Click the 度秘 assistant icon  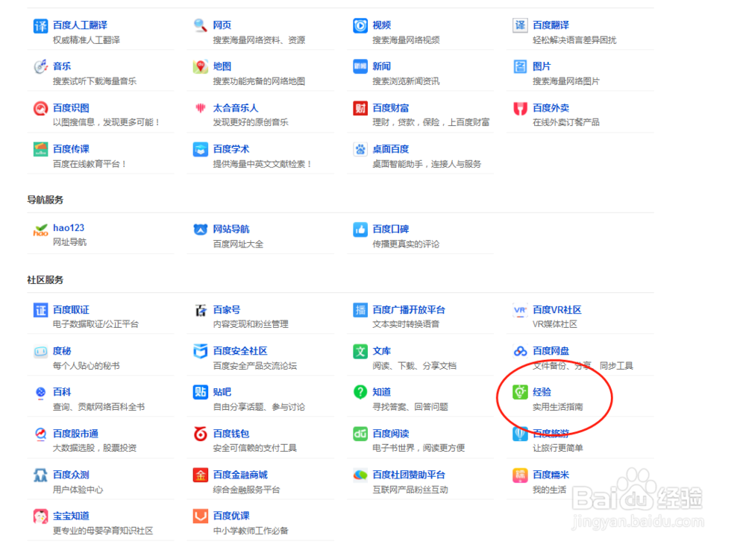tap(40, 351)
